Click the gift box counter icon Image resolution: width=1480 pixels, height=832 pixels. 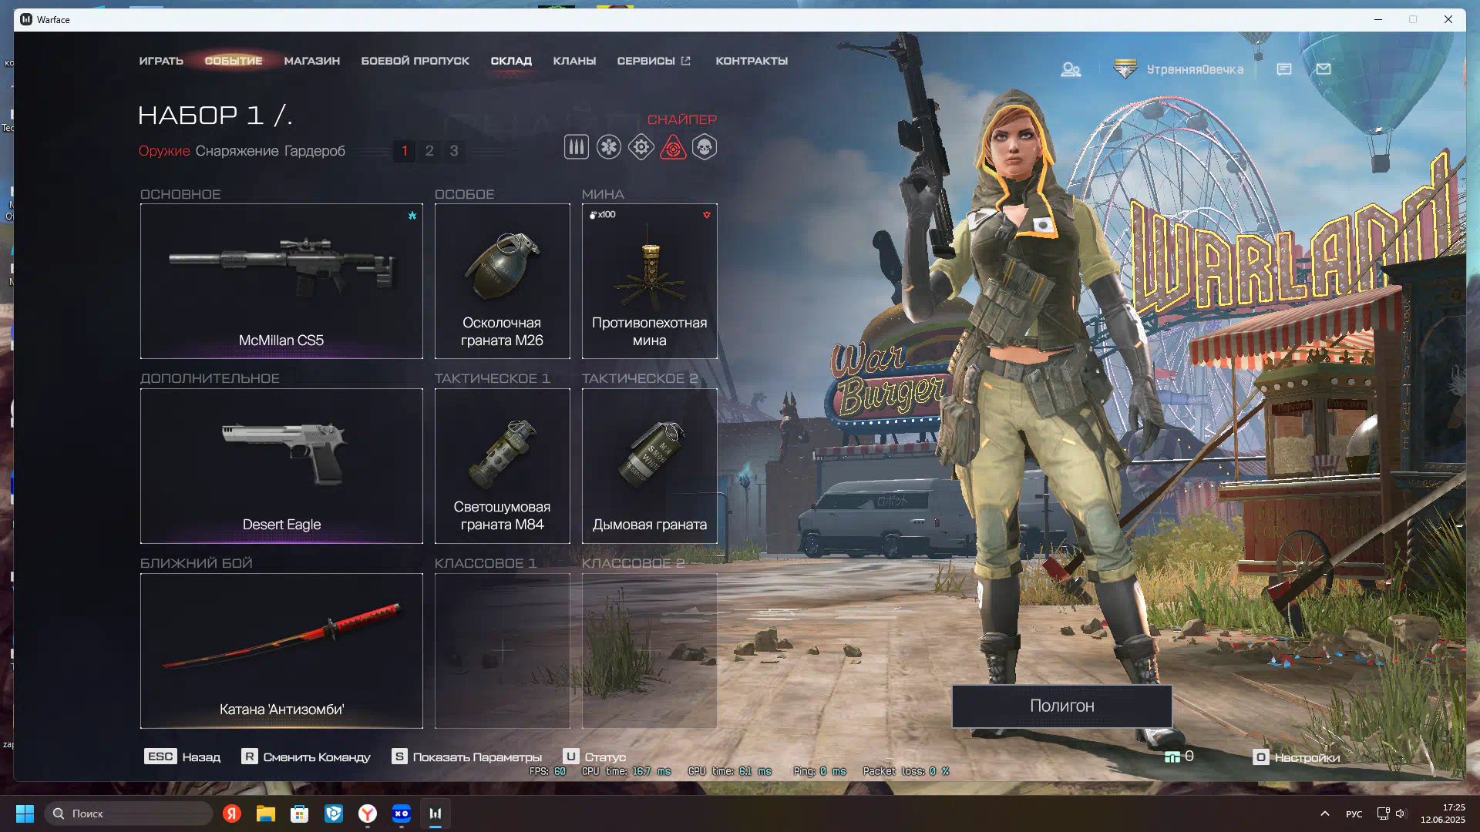[1172, 757]
